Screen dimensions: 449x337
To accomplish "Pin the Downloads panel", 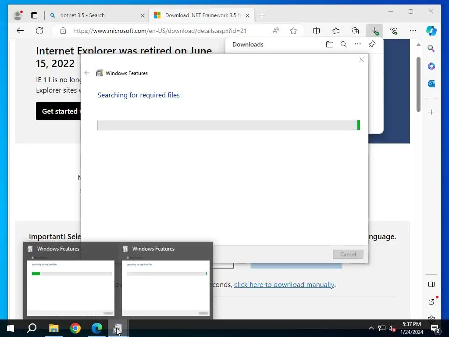I will pyautogui.click(x=372, y=44).
